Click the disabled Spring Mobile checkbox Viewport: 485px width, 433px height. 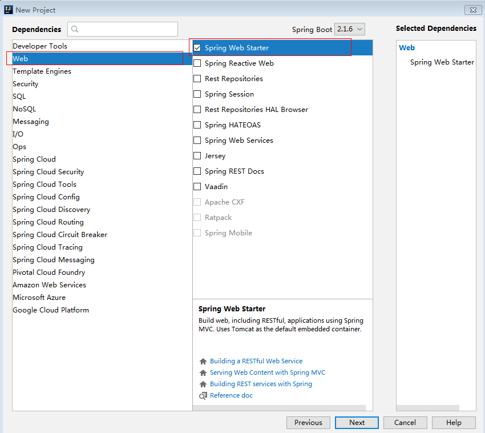197,232
